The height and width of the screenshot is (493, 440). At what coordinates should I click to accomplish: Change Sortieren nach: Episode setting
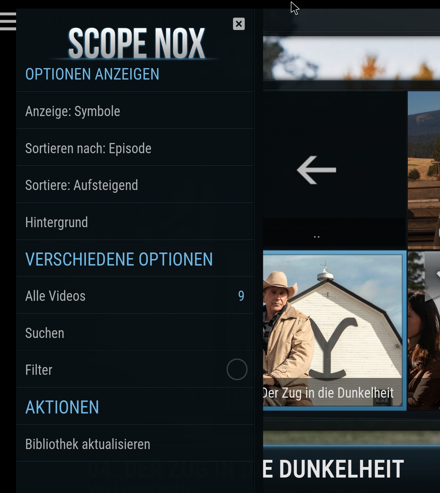(x=135, y=148)
